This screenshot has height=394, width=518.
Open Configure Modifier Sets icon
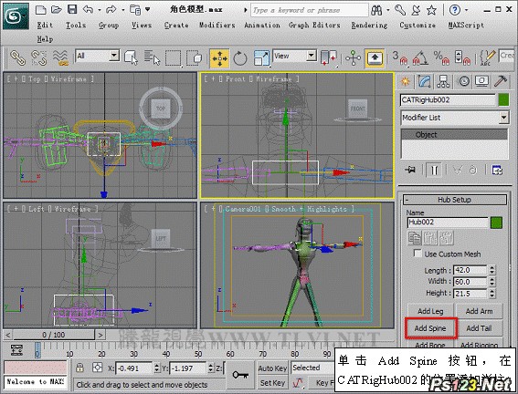pyautogui.click(x=497, y=171)
